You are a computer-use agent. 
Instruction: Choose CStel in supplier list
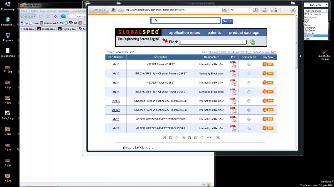316,39
